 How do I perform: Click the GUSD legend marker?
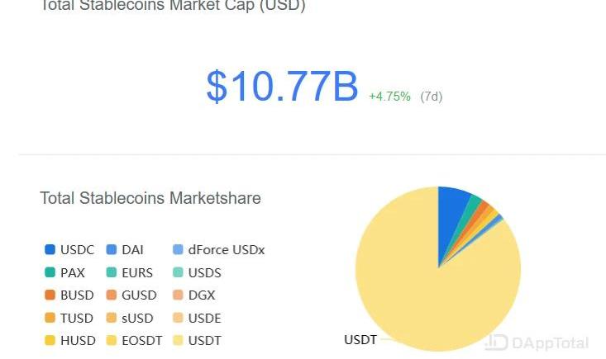tap(112, 295)
